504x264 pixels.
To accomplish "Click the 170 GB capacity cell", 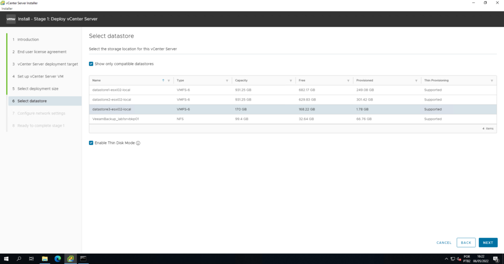I will (241, 109).
